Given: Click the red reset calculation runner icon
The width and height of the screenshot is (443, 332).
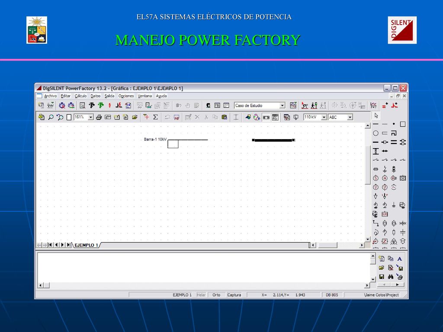Looking at the screenshot, I should 304,105.
